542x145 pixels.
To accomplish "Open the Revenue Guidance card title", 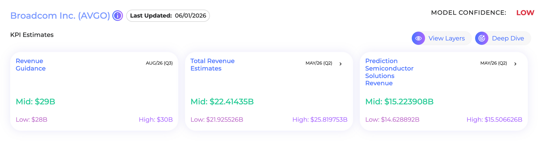I will coord(31,65).
